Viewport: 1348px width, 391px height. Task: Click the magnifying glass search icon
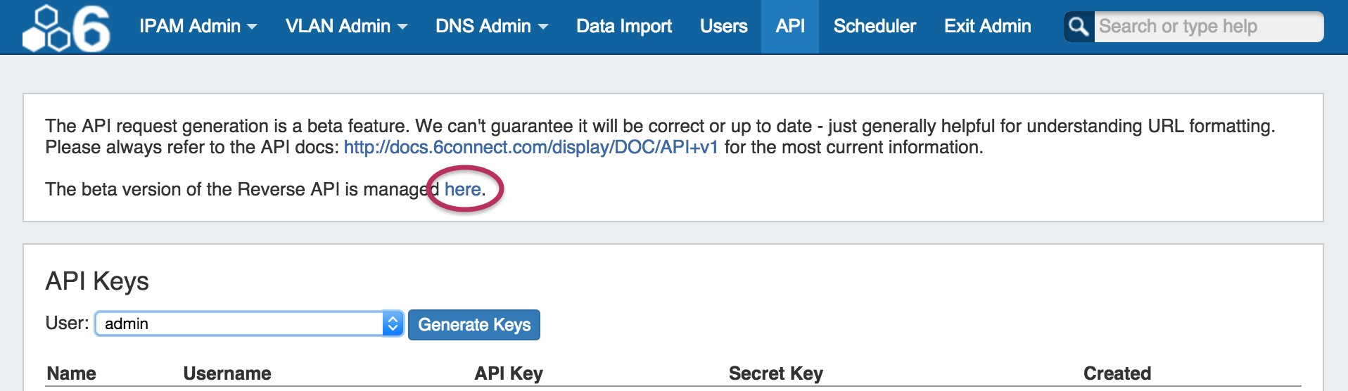pos(1079,27)
